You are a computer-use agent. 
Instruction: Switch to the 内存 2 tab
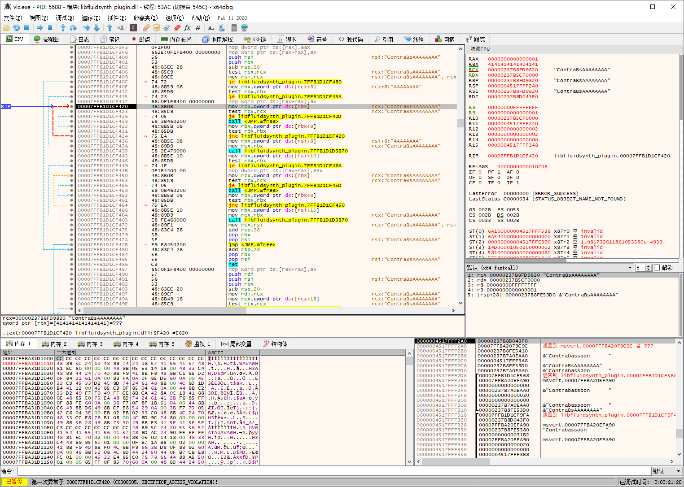click(54, 344)
